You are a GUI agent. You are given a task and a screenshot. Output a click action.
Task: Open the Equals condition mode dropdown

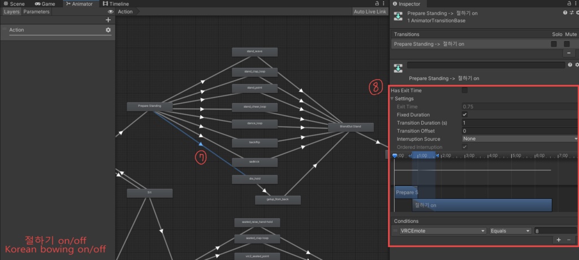pyautogui.click(x=511, y=231)
